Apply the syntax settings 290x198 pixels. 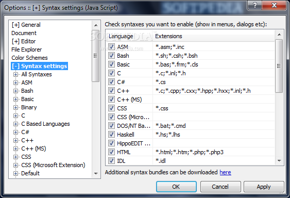click(264, 187)
